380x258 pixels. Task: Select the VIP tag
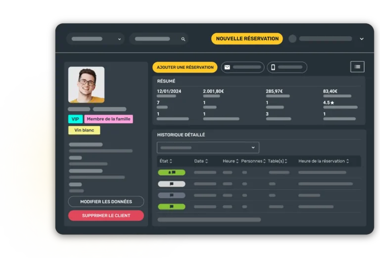[75, 119]
